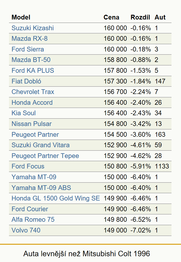
Task: Open the Fiat Dobló link
Action: click(x=26, y=81)
